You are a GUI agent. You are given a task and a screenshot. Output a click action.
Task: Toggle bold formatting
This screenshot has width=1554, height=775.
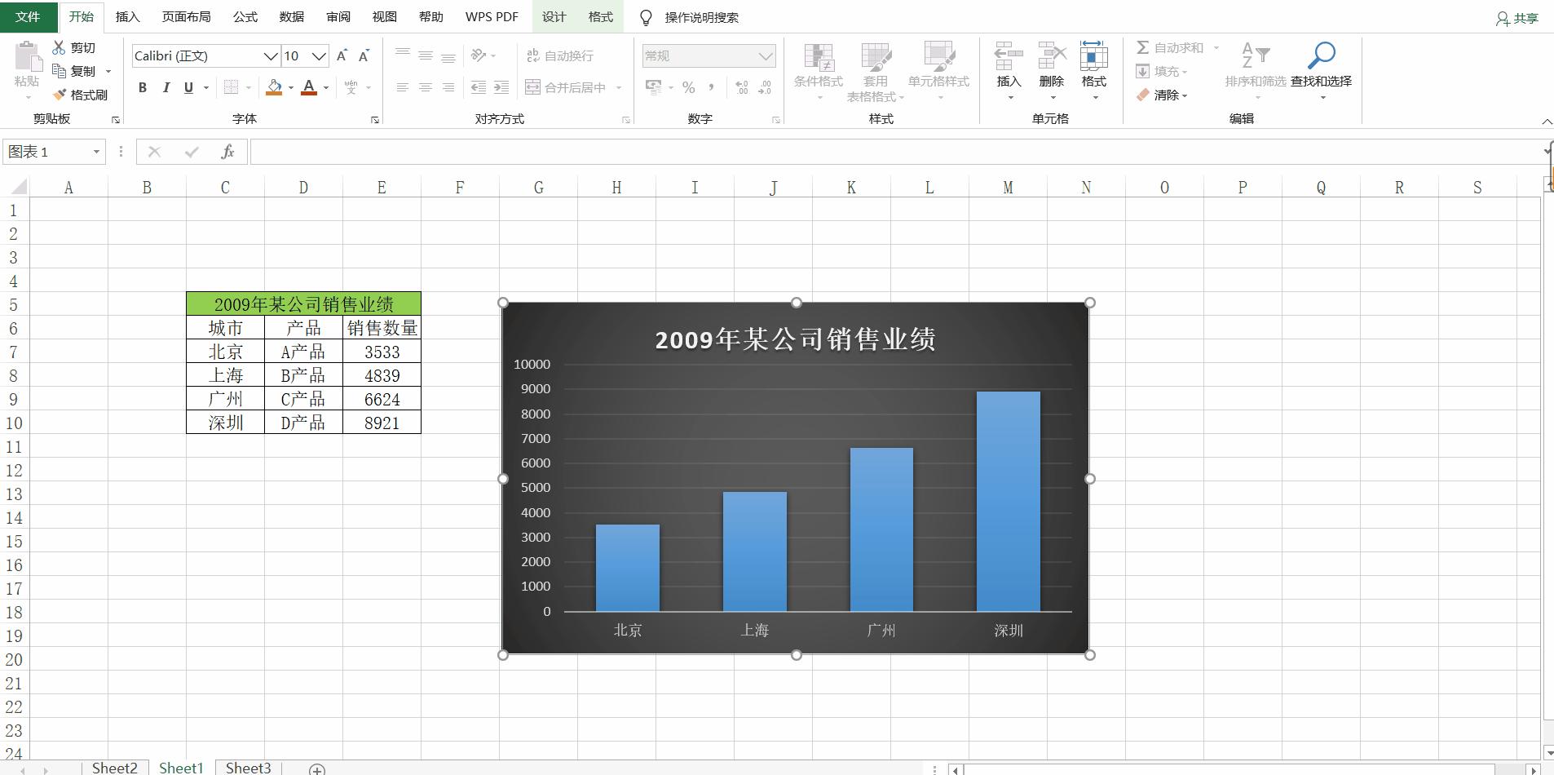142,87
